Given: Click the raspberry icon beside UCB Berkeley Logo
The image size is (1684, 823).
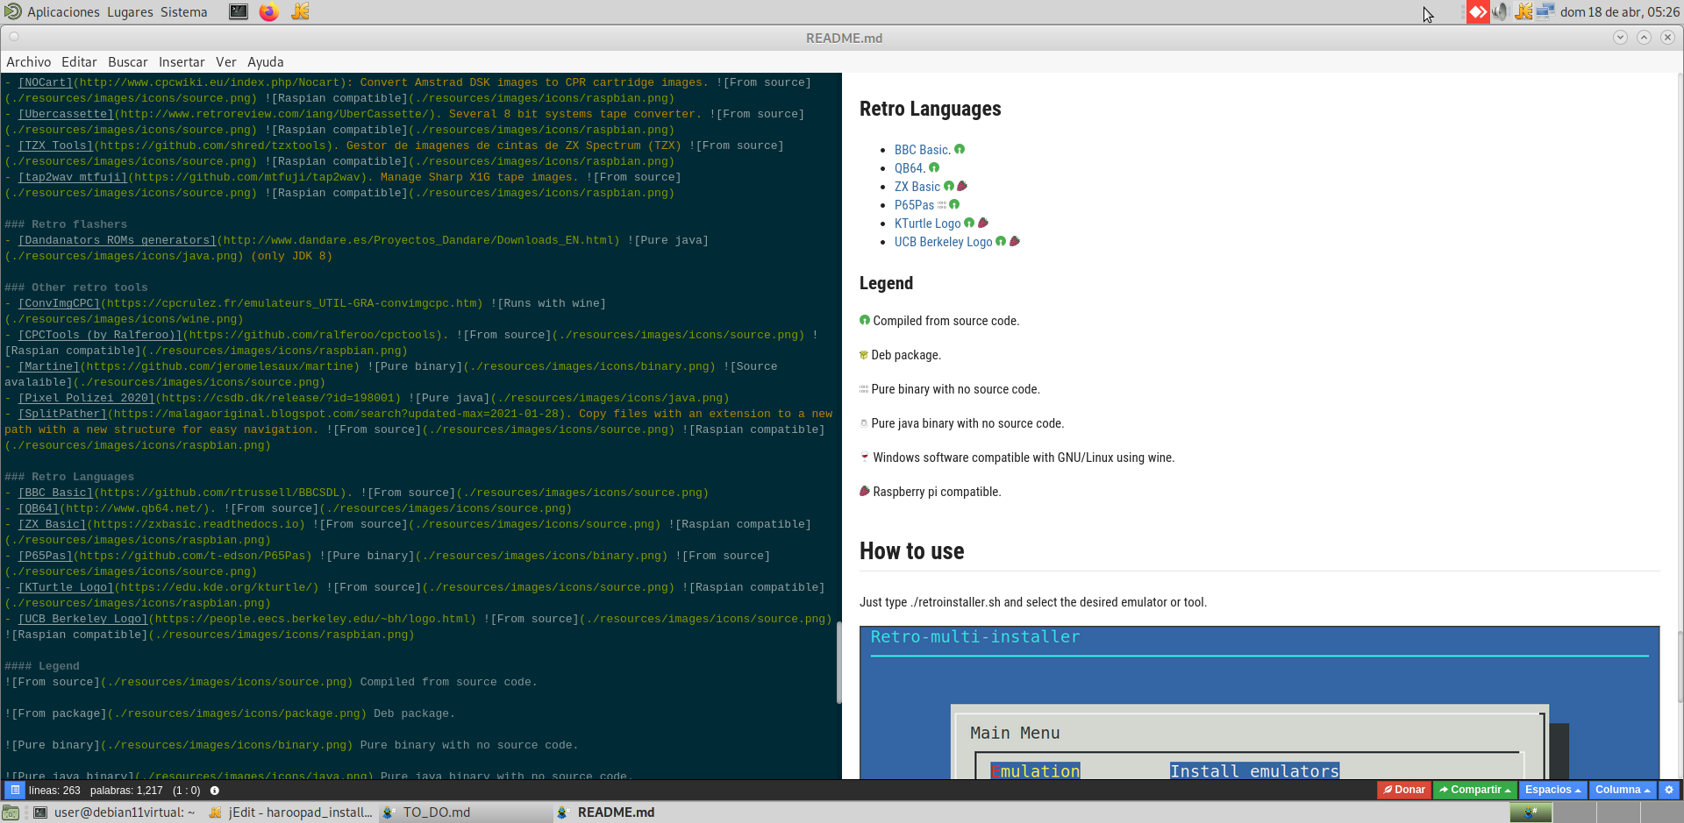Looking at the screenshot, I should [1015, 241].
